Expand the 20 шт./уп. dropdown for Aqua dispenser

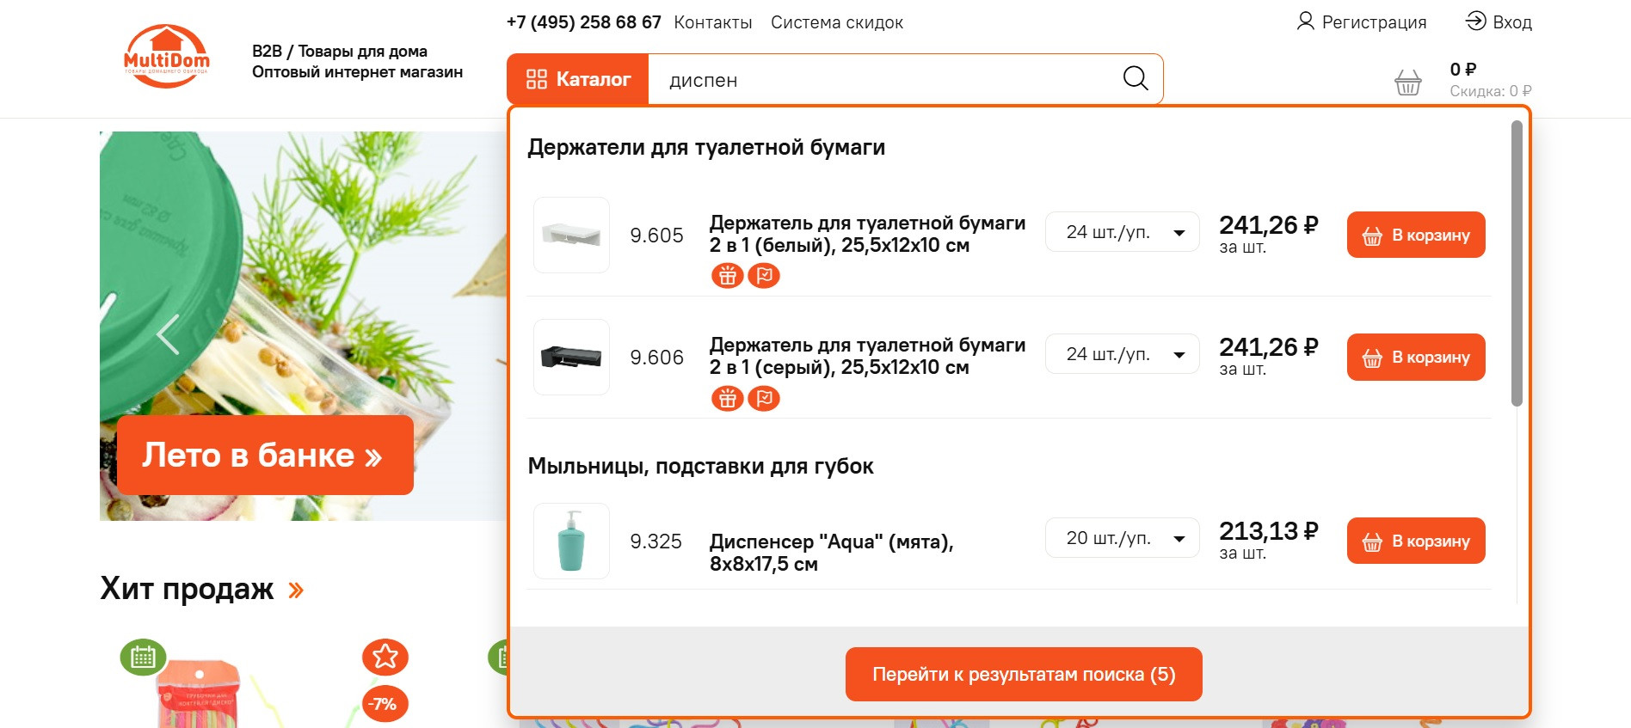click(1122, 538)
